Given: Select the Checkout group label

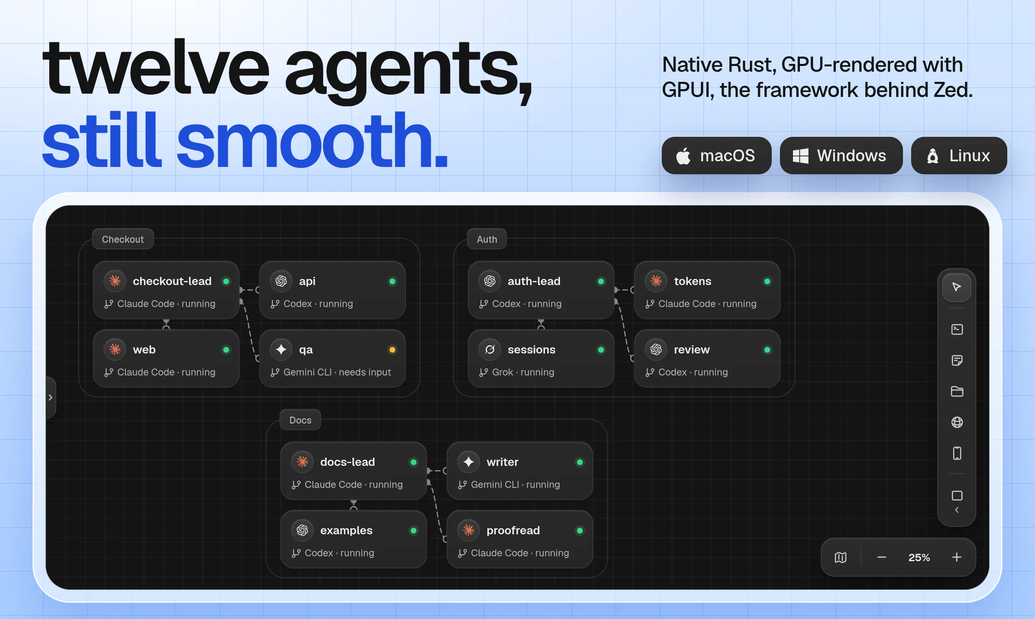Looking at the screenshot, I should point(123,239).
